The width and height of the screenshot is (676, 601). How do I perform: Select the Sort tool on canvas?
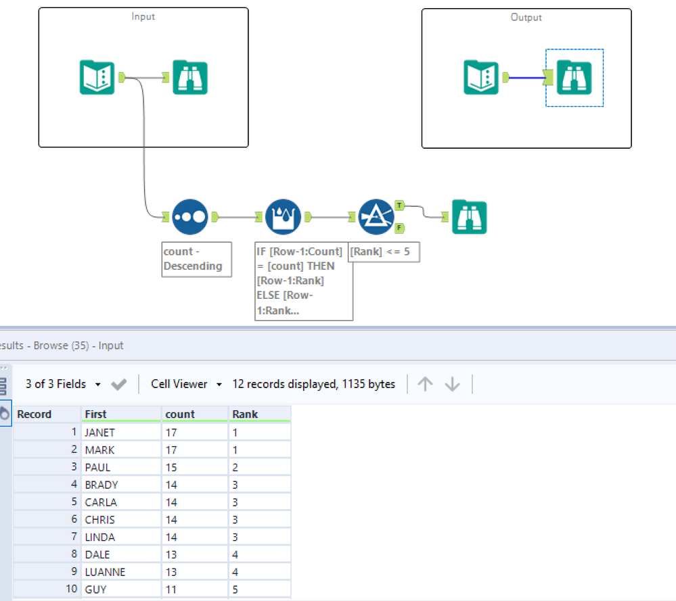click(190, 217)
